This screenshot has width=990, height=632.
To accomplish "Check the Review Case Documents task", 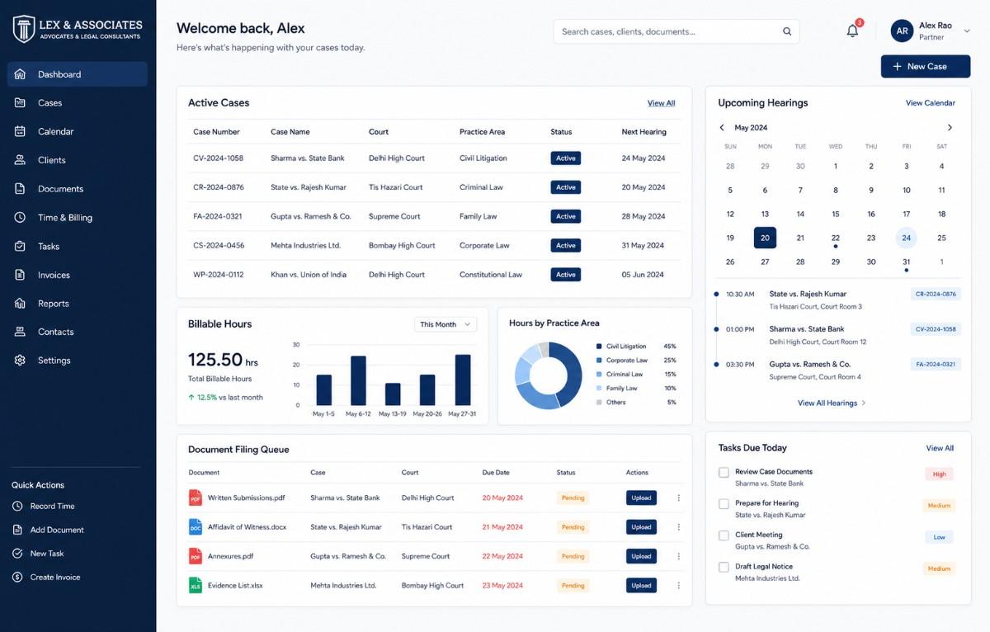I will (x=724, y=473).
